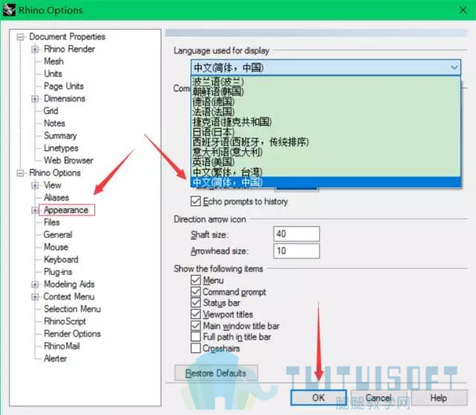Select Summary in the tree

point(60,135)
